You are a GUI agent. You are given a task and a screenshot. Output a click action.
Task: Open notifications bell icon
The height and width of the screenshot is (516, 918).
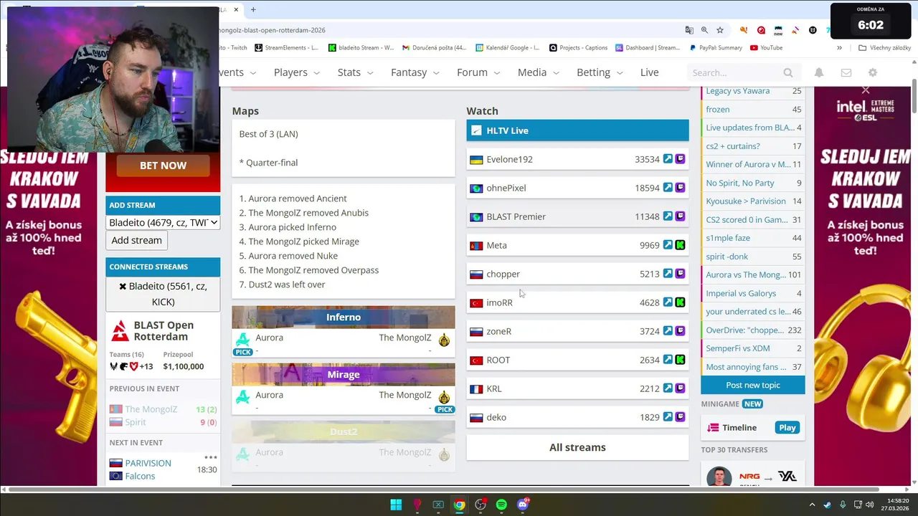(x=819, y=72)
